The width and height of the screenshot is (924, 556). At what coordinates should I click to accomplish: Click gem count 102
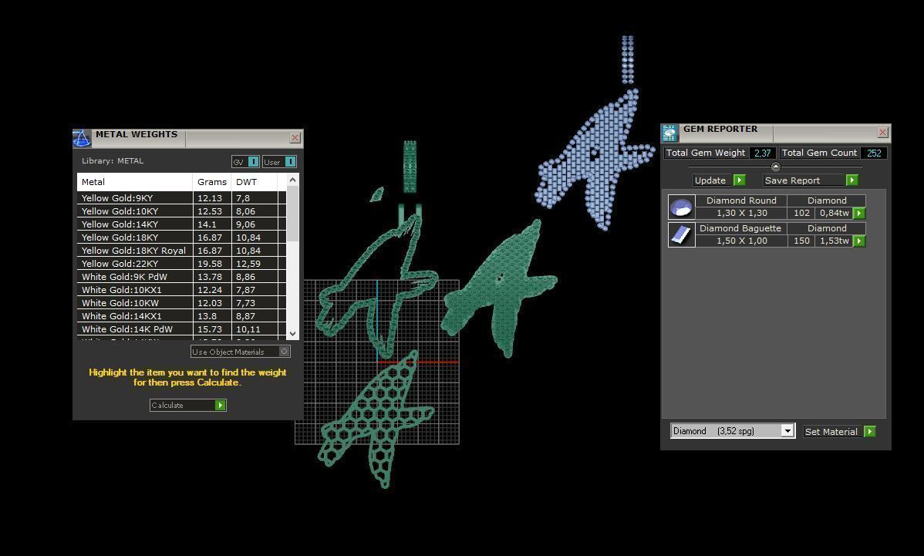pos(801,213)
